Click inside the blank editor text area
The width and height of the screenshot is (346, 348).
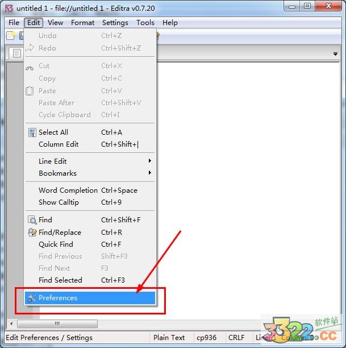pos(248,177)
